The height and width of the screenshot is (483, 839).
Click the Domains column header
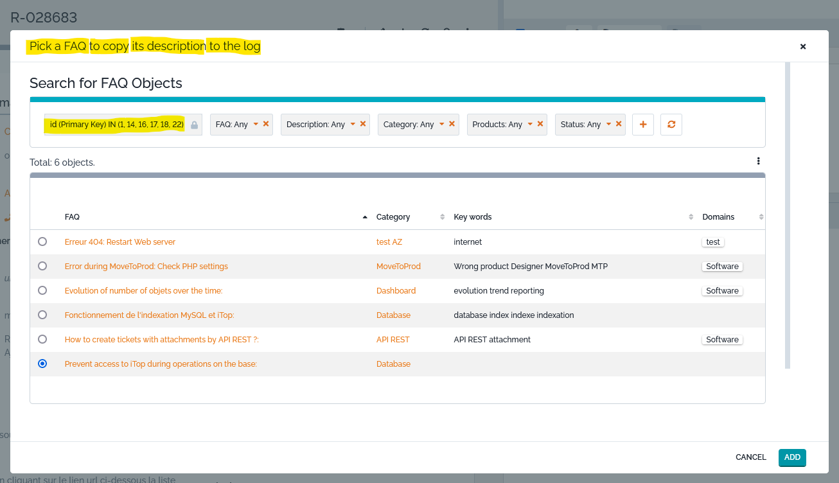point(718,217)
